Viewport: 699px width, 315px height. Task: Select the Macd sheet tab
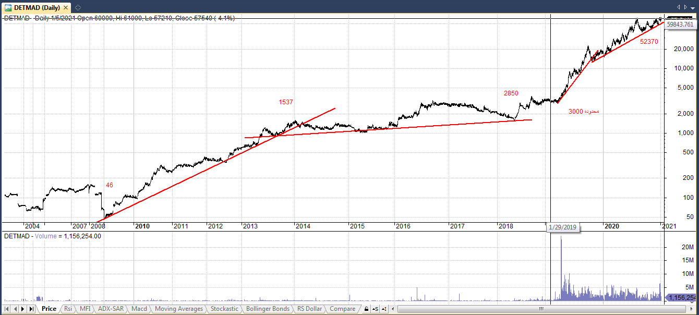click(139, 309)
